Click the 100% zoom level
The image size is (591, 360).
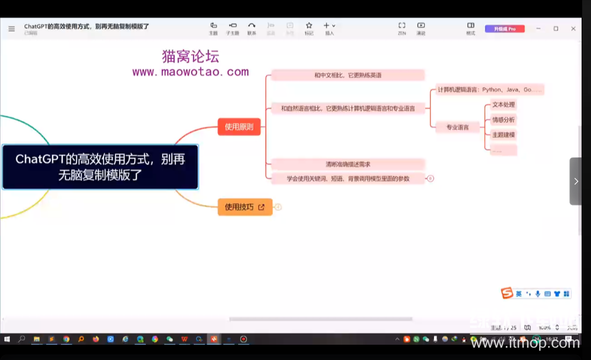coord(545,328)
